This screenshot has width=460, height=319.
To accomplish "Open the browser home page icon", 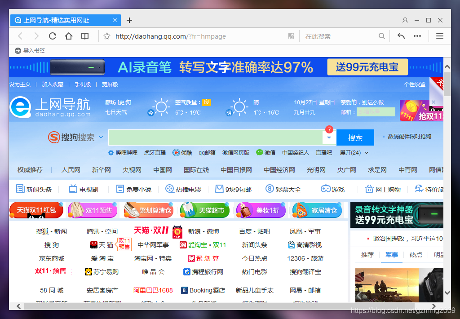I will tap(69, 36).
